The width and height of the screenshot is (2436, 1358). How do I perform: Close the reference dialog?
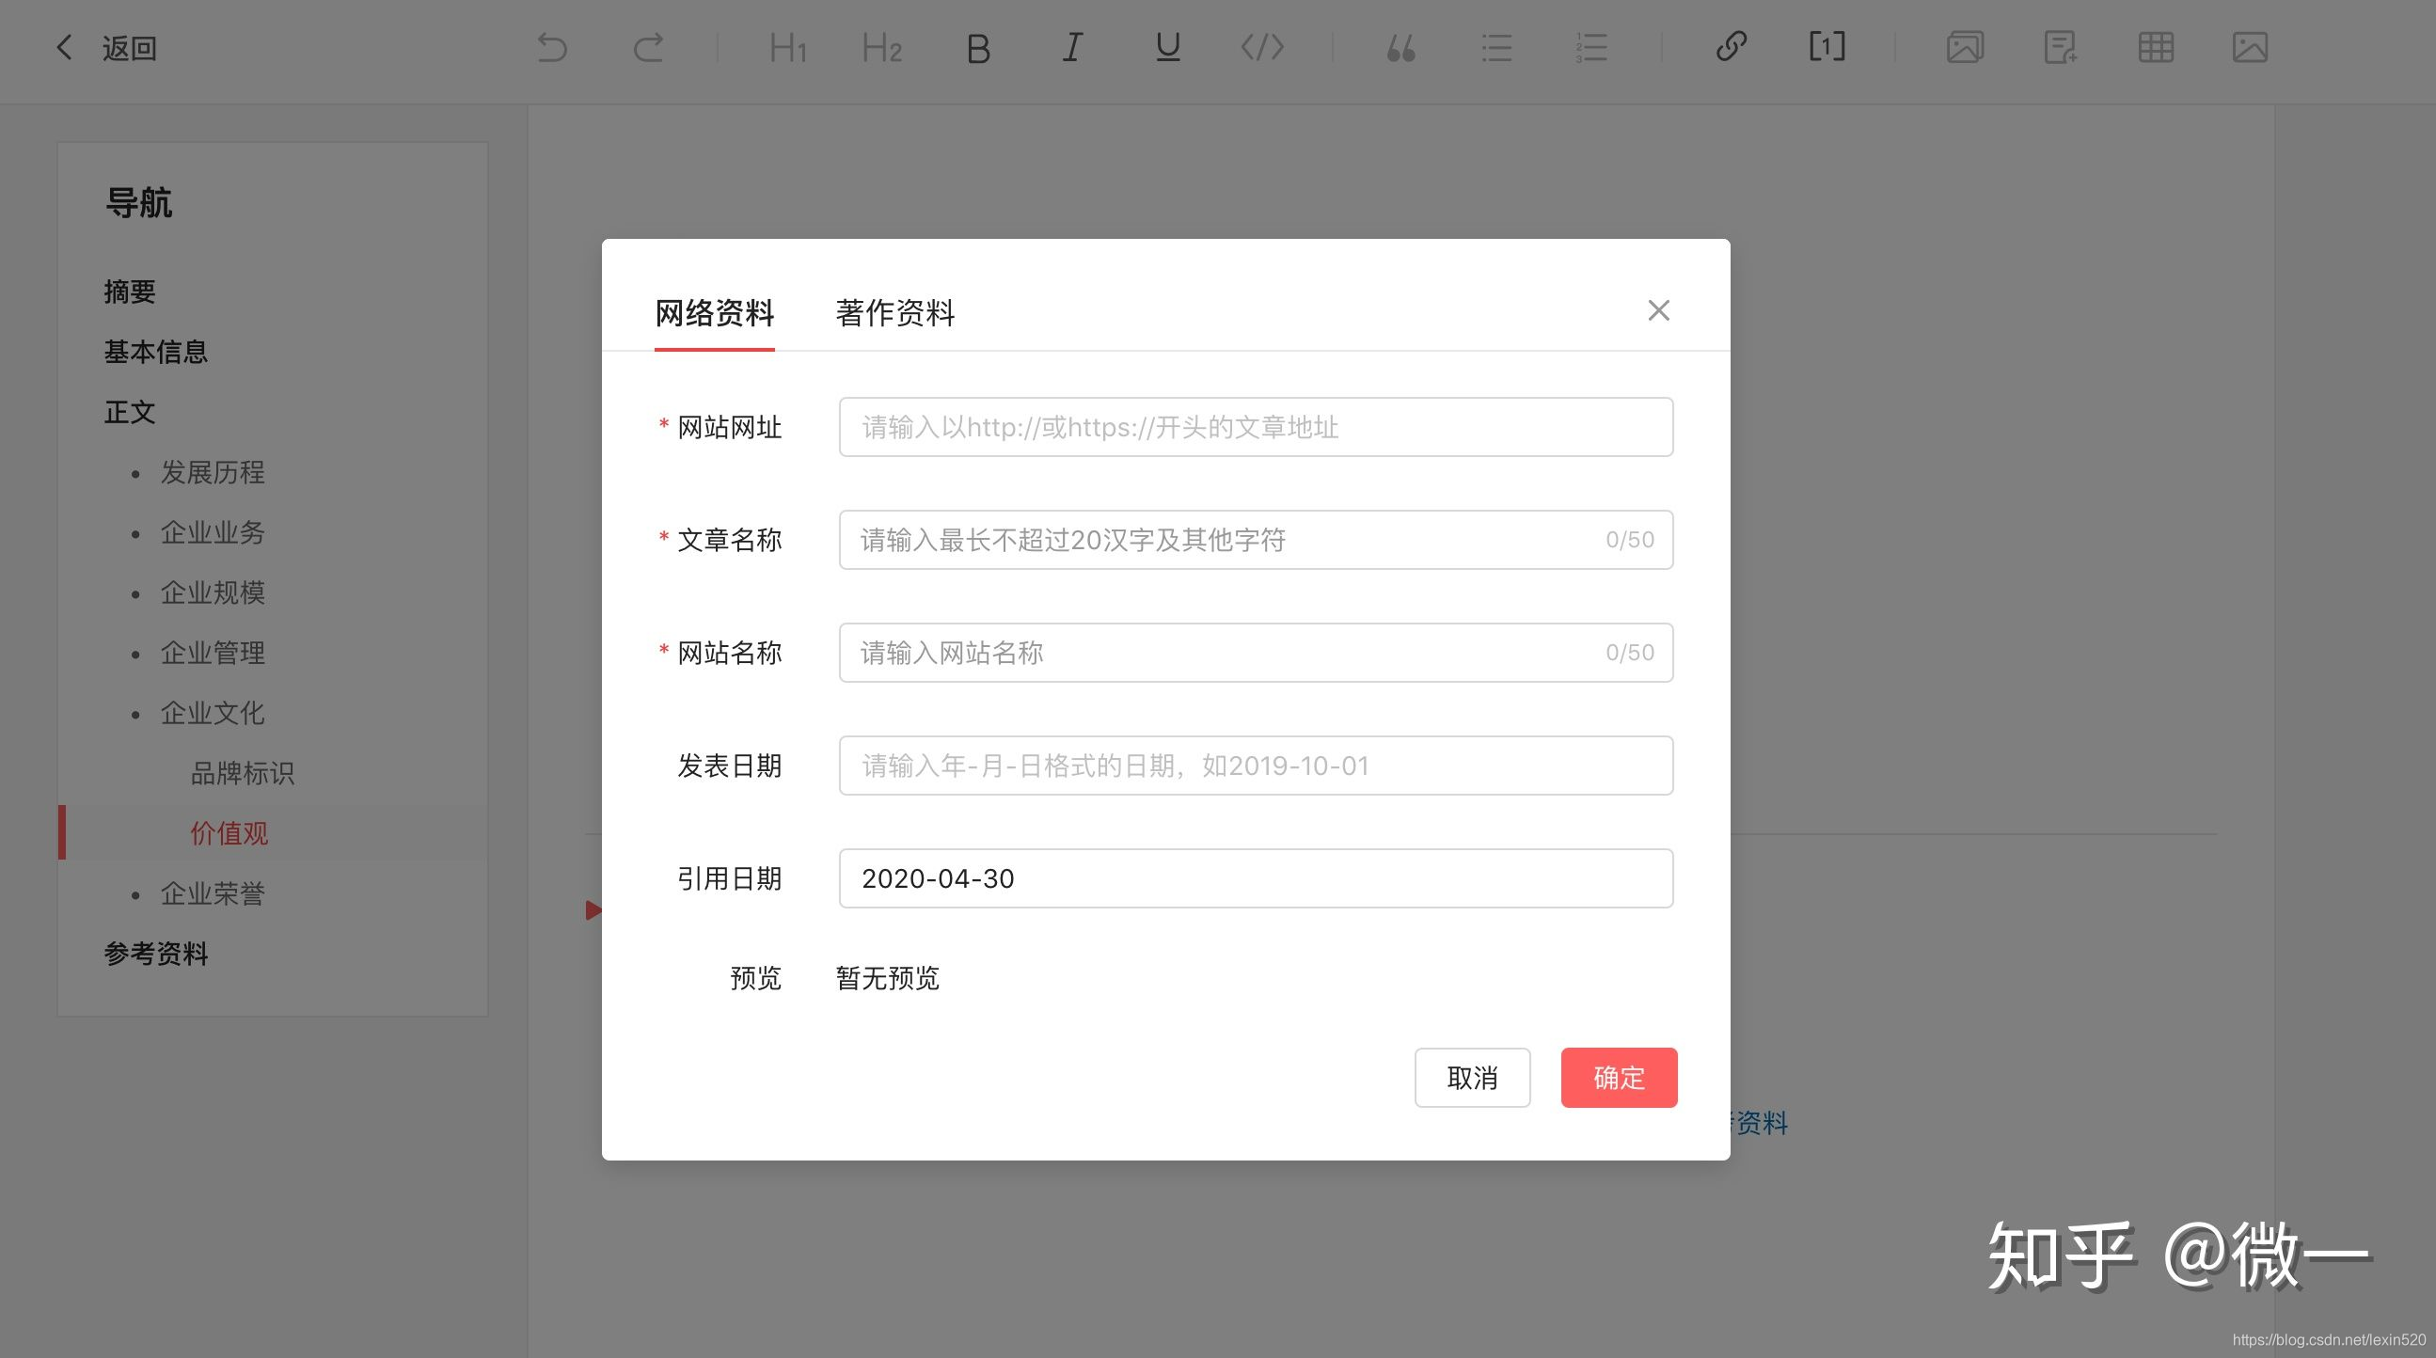pos(1659,310)
